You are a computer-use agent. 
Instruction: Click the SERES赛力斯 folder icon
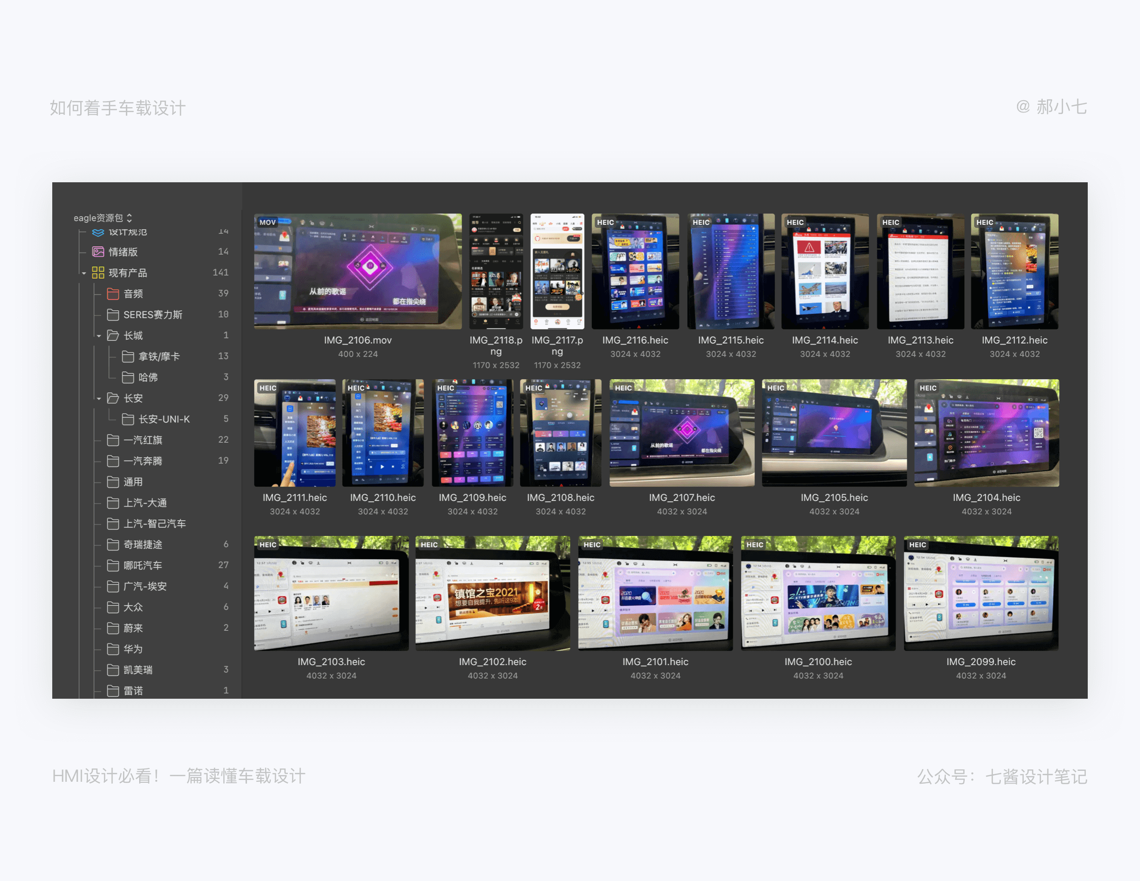coord(113,315)
